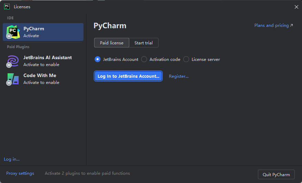Select Code With Me plugin entry
Image resolution: width=302 pixels, height=183 pixels.
point(43,79)
